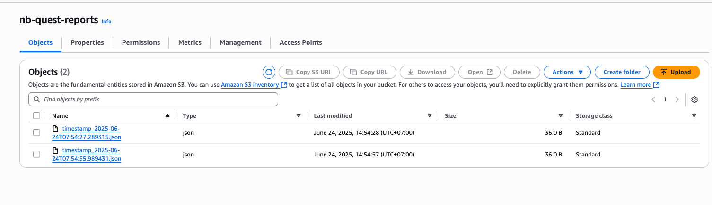Image resolution: width=712 pixels, height=205 pixels.
Task: Click the Open in new tab button
Action: point(480,72)
